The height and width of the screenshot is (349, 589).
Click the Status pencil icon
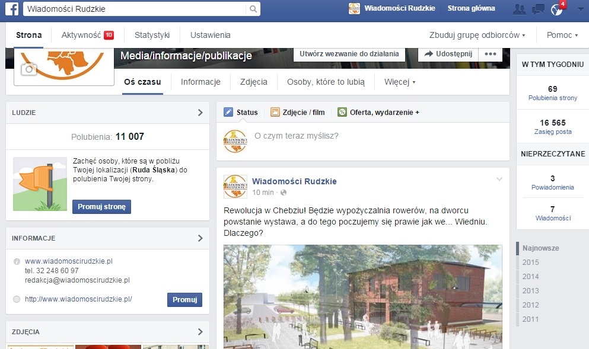click(x=228, y=112)
